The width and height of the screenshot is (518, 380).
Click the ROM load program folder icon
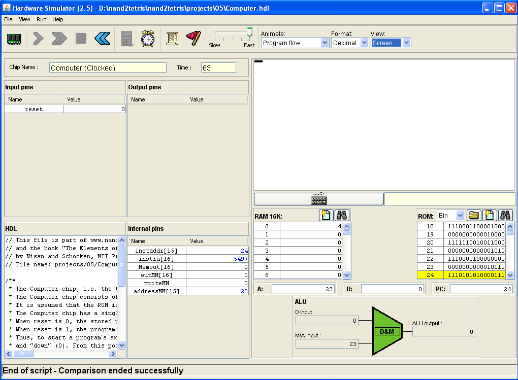474,215
